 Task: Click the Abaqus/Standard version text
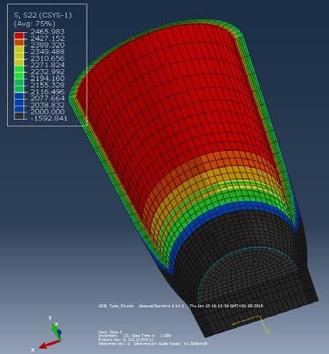coord(161,306)
